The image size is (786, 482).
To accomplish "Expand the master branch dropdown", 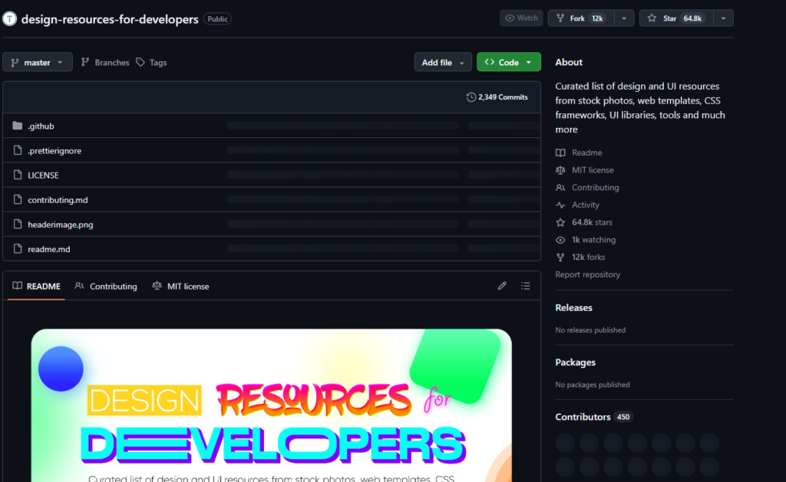I will 38,63.
